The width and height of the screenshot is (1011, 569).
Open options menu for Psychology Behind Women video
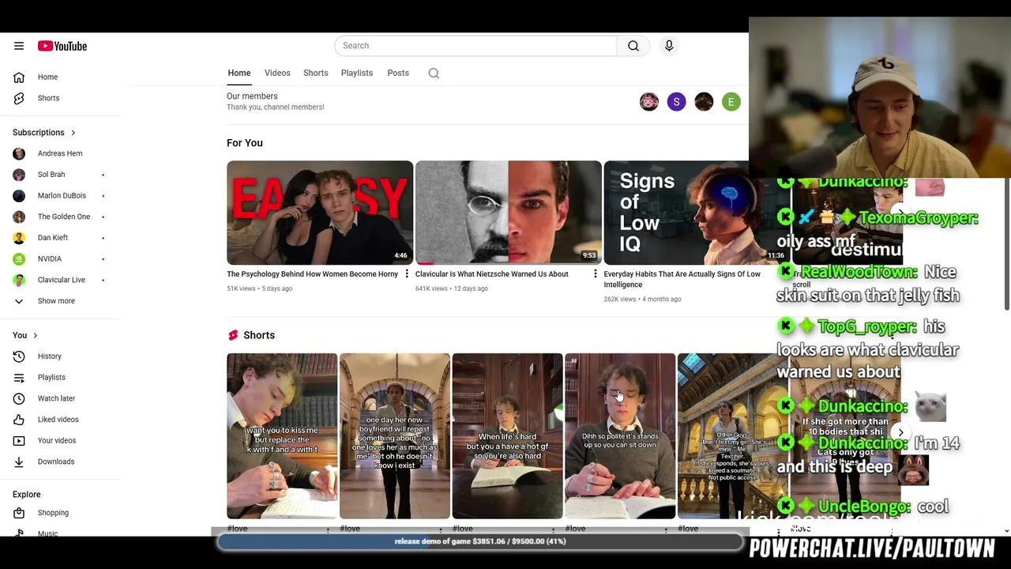407,274
